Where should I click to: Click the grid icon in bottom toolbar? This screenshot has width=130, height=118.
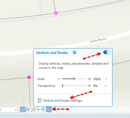click(28, 110)
